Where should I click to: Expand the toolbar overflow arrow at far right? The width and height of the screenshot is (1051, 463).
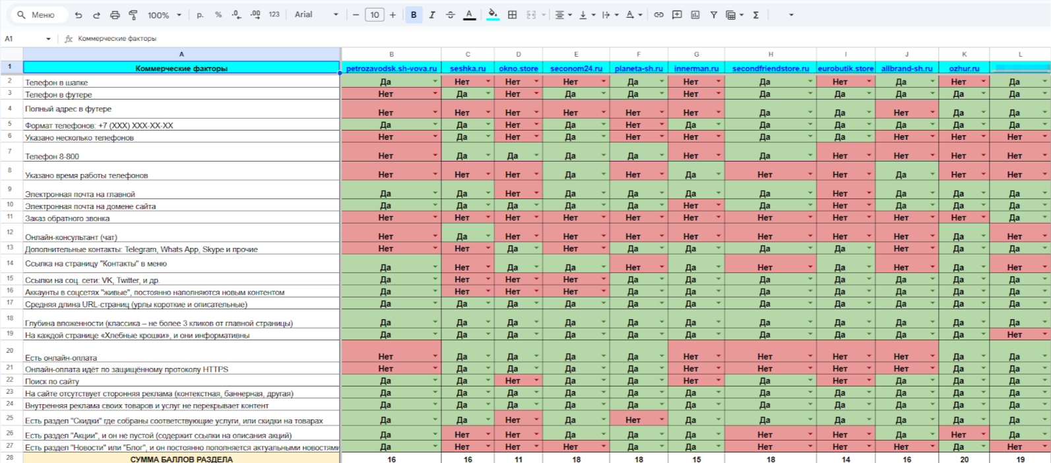tap(792, 15)
